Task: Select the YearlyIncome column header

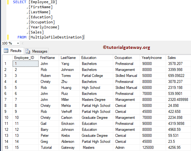Action: tap(152, 58)
